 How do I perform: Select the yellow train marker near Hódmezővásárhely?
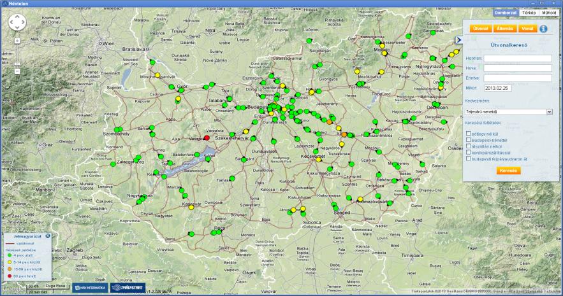[360, 199]
